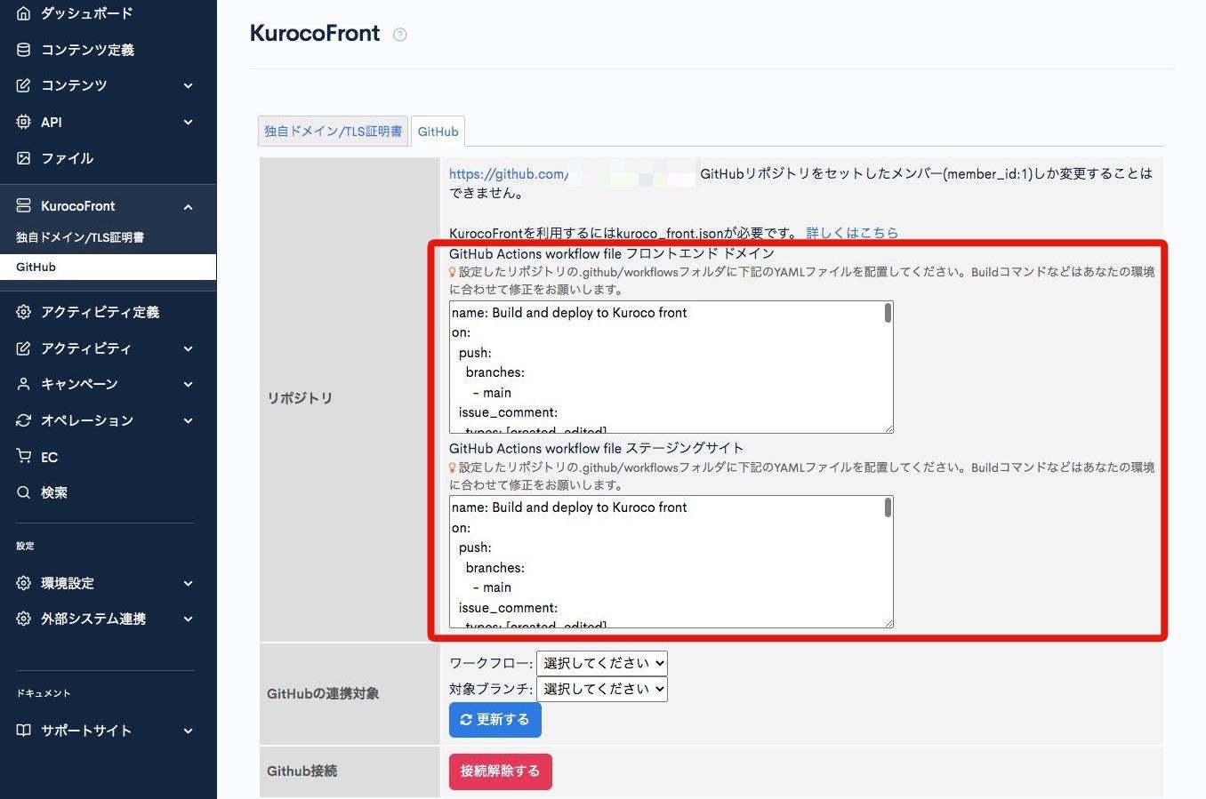This screenshot has width=1206, height=799.
Task: Click the オペレーション refresh icon
Action: point(24,420)
